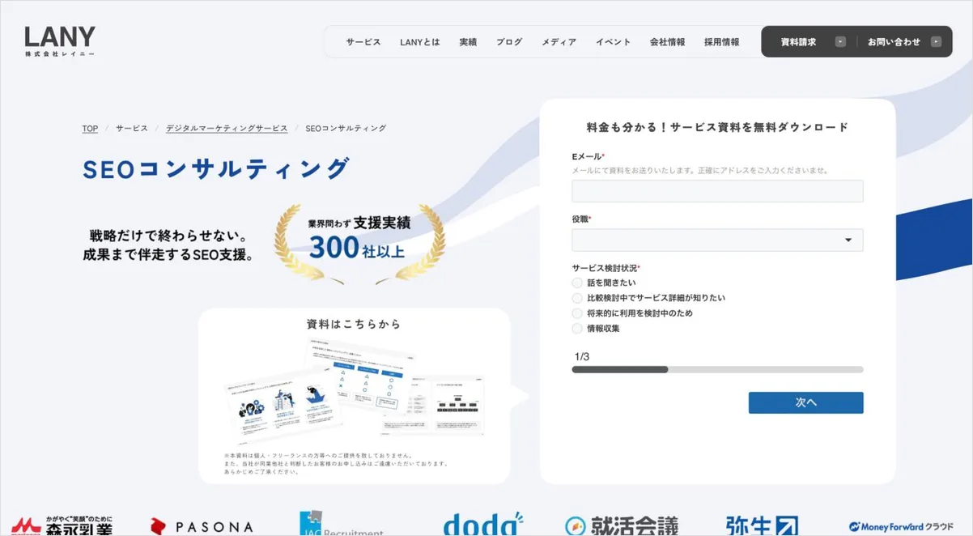Open 会社情報 in the navigation
This screenshot has width=973, height=536.
[x=667, y=42]
